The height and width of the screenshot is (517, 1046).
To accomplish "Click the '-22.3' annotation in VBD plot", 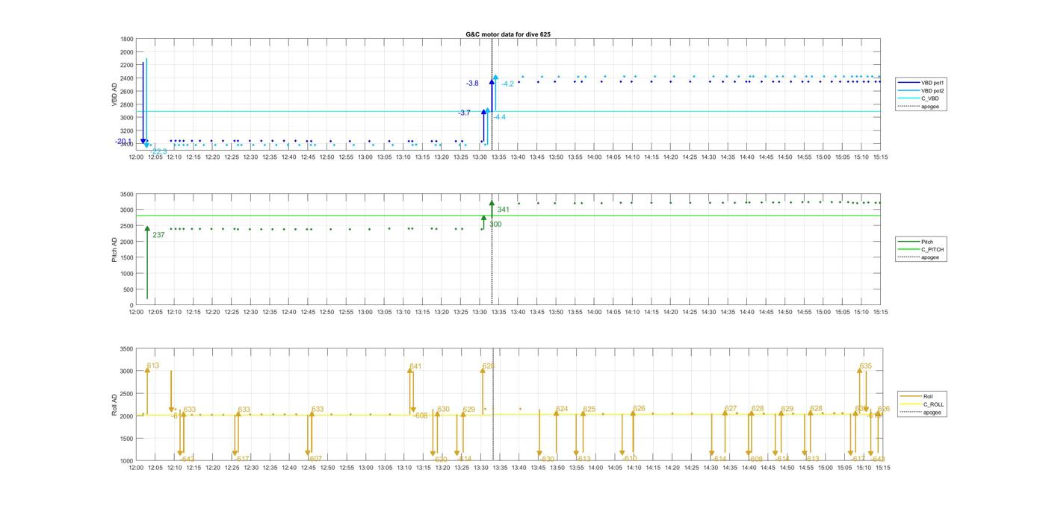I will [159, 151].
